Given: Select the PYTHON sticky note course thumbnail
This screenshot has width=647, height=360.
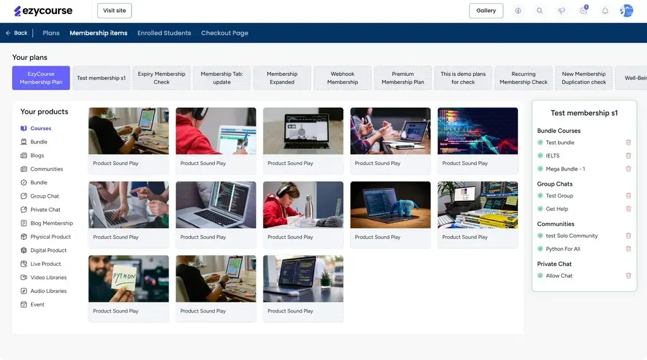Looking at the screenshot, I should (128, 279).
